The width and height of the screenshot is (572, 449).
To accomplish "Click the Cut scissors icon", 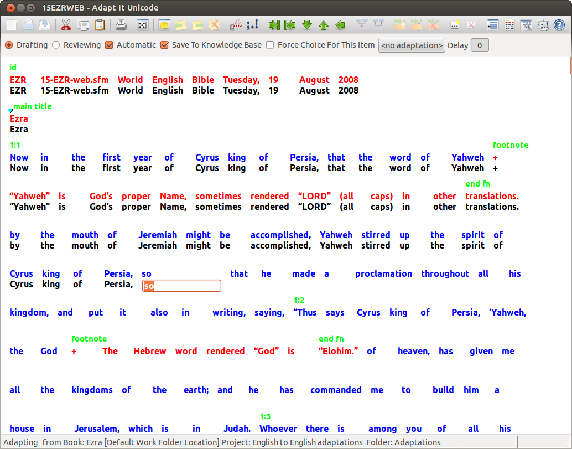I will 66,25.
